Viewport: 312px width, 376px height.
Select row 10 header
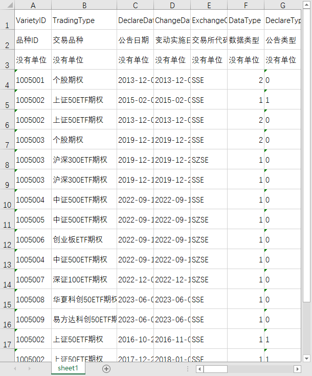tap(7, 200)
